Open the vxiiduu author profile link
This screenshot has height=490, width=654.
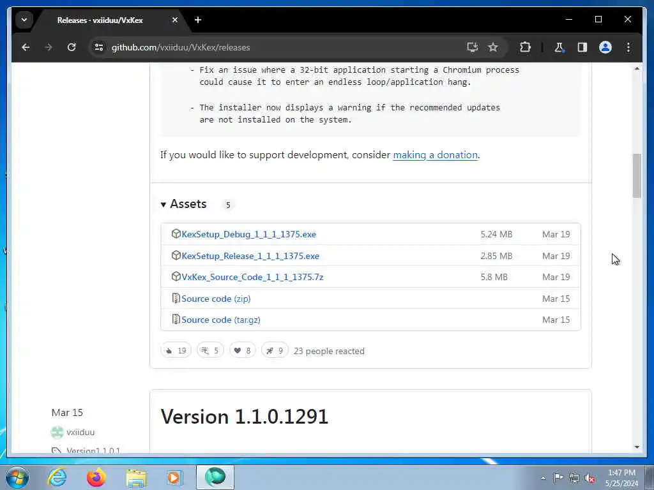pyautogui.click(x=80, y=433)
